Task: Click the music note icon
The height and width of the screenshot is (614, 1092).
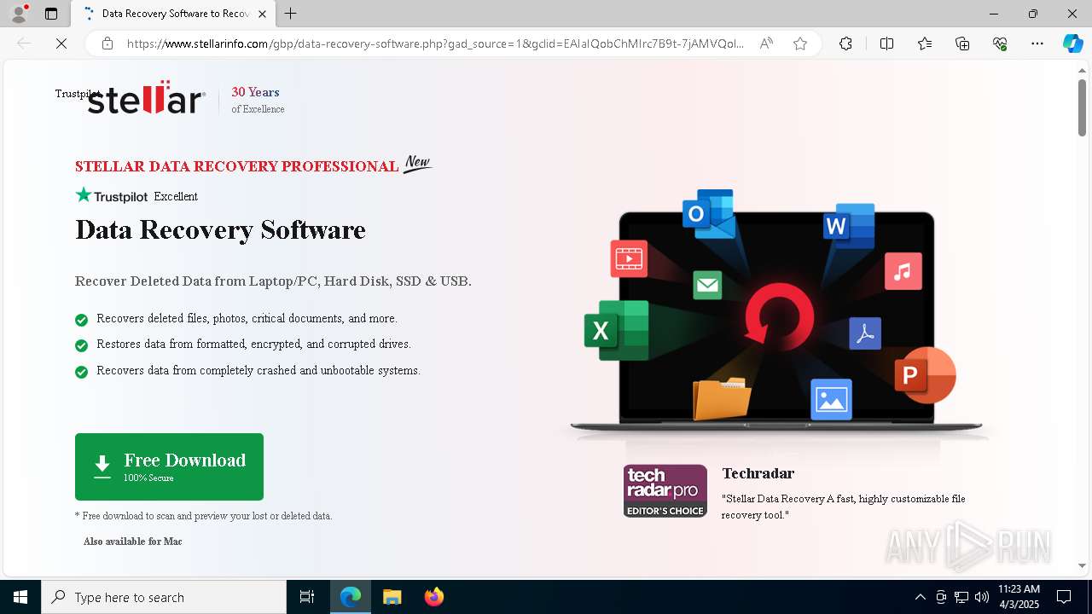Action: click(x=903, y=271)
